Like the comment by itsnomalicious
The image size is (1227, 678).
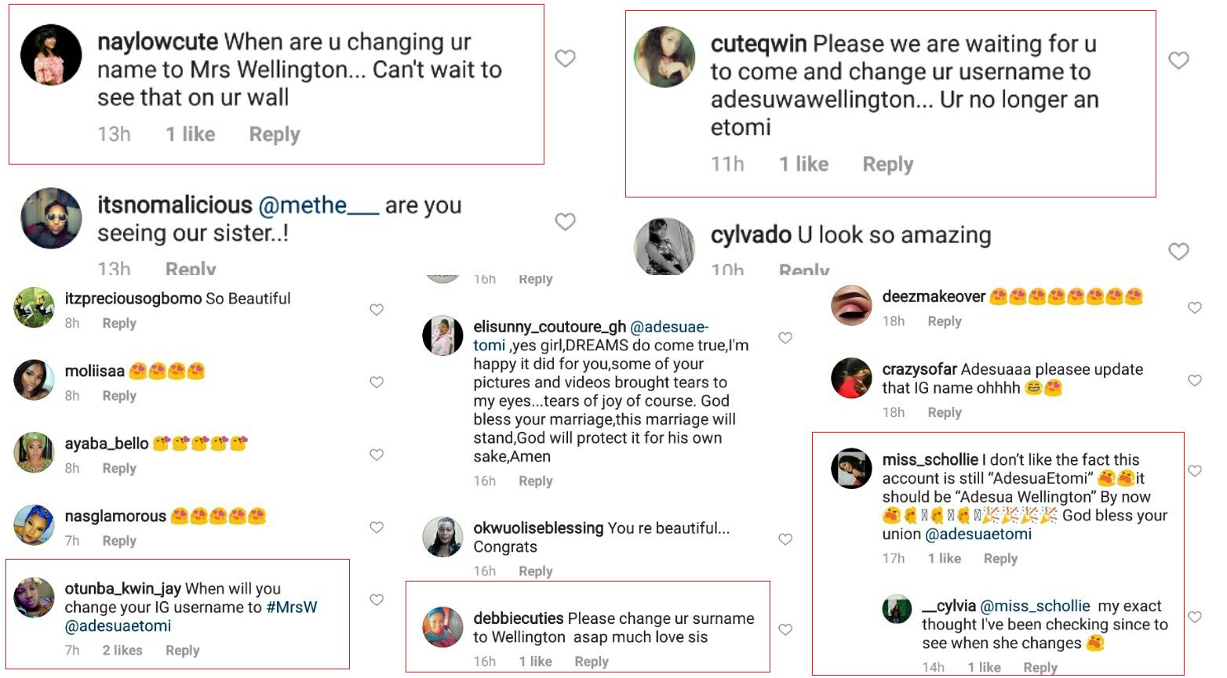click(x=565, y=222)
